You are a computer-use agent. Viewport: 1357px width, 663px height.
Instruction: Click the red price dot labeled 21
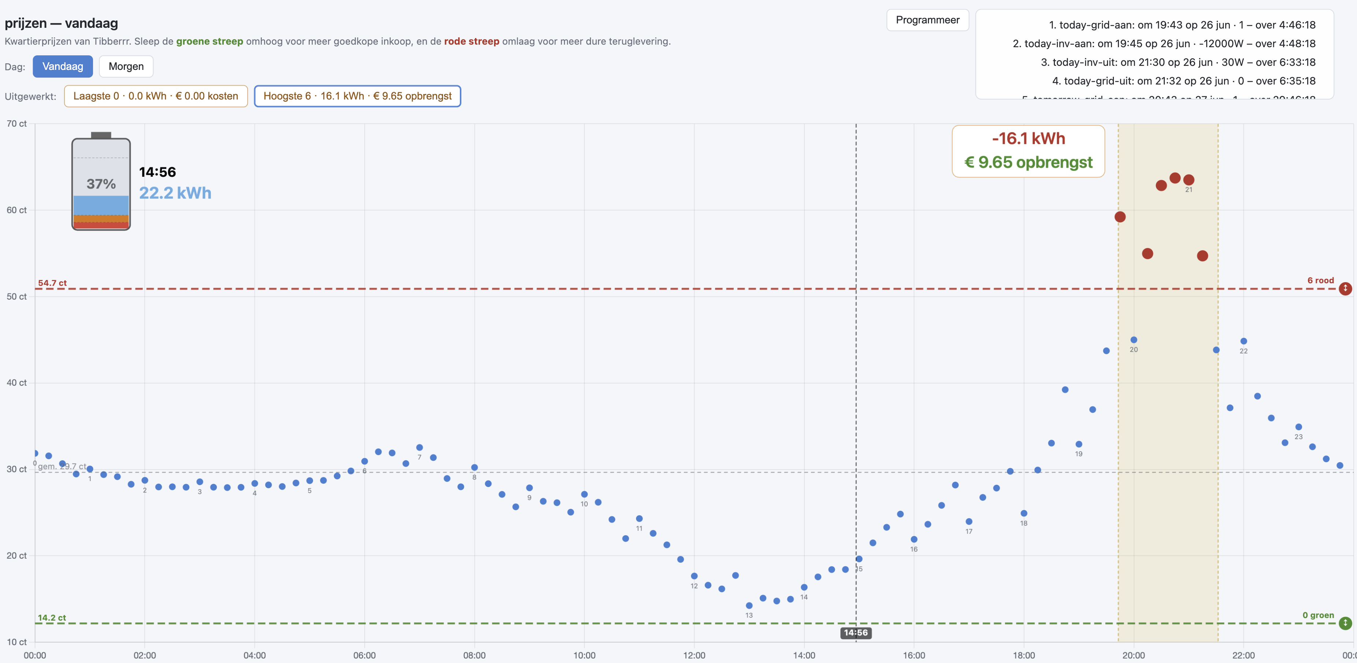click(1189, 180)
